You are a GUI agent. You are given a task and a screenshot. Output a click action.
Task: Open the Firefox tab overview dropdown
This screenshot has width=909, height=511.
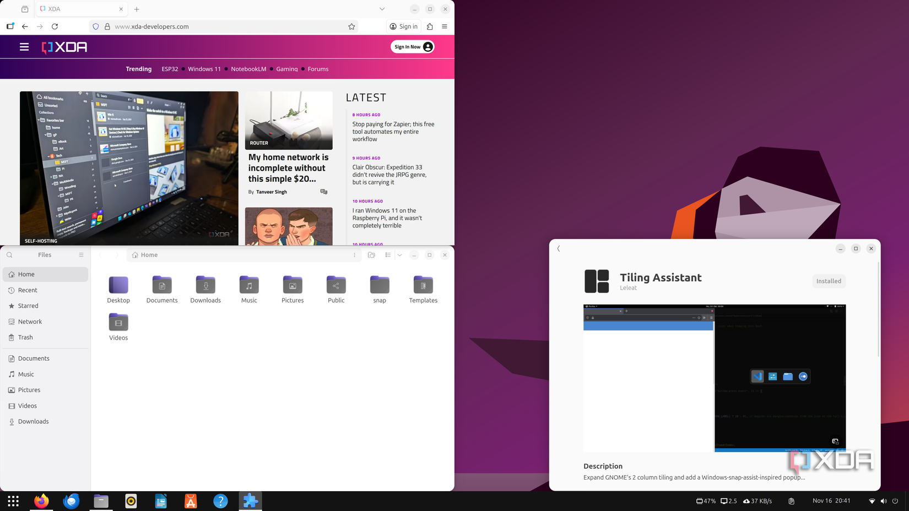click(x=382, y=9)
